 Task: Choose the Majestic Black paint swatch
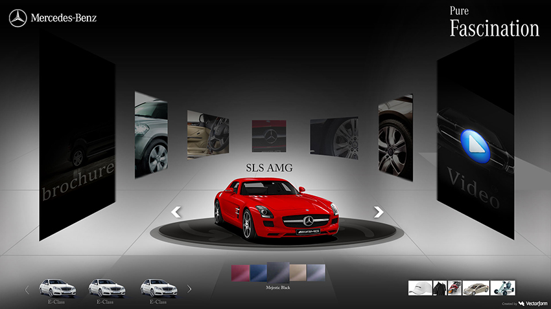(278, 272)
